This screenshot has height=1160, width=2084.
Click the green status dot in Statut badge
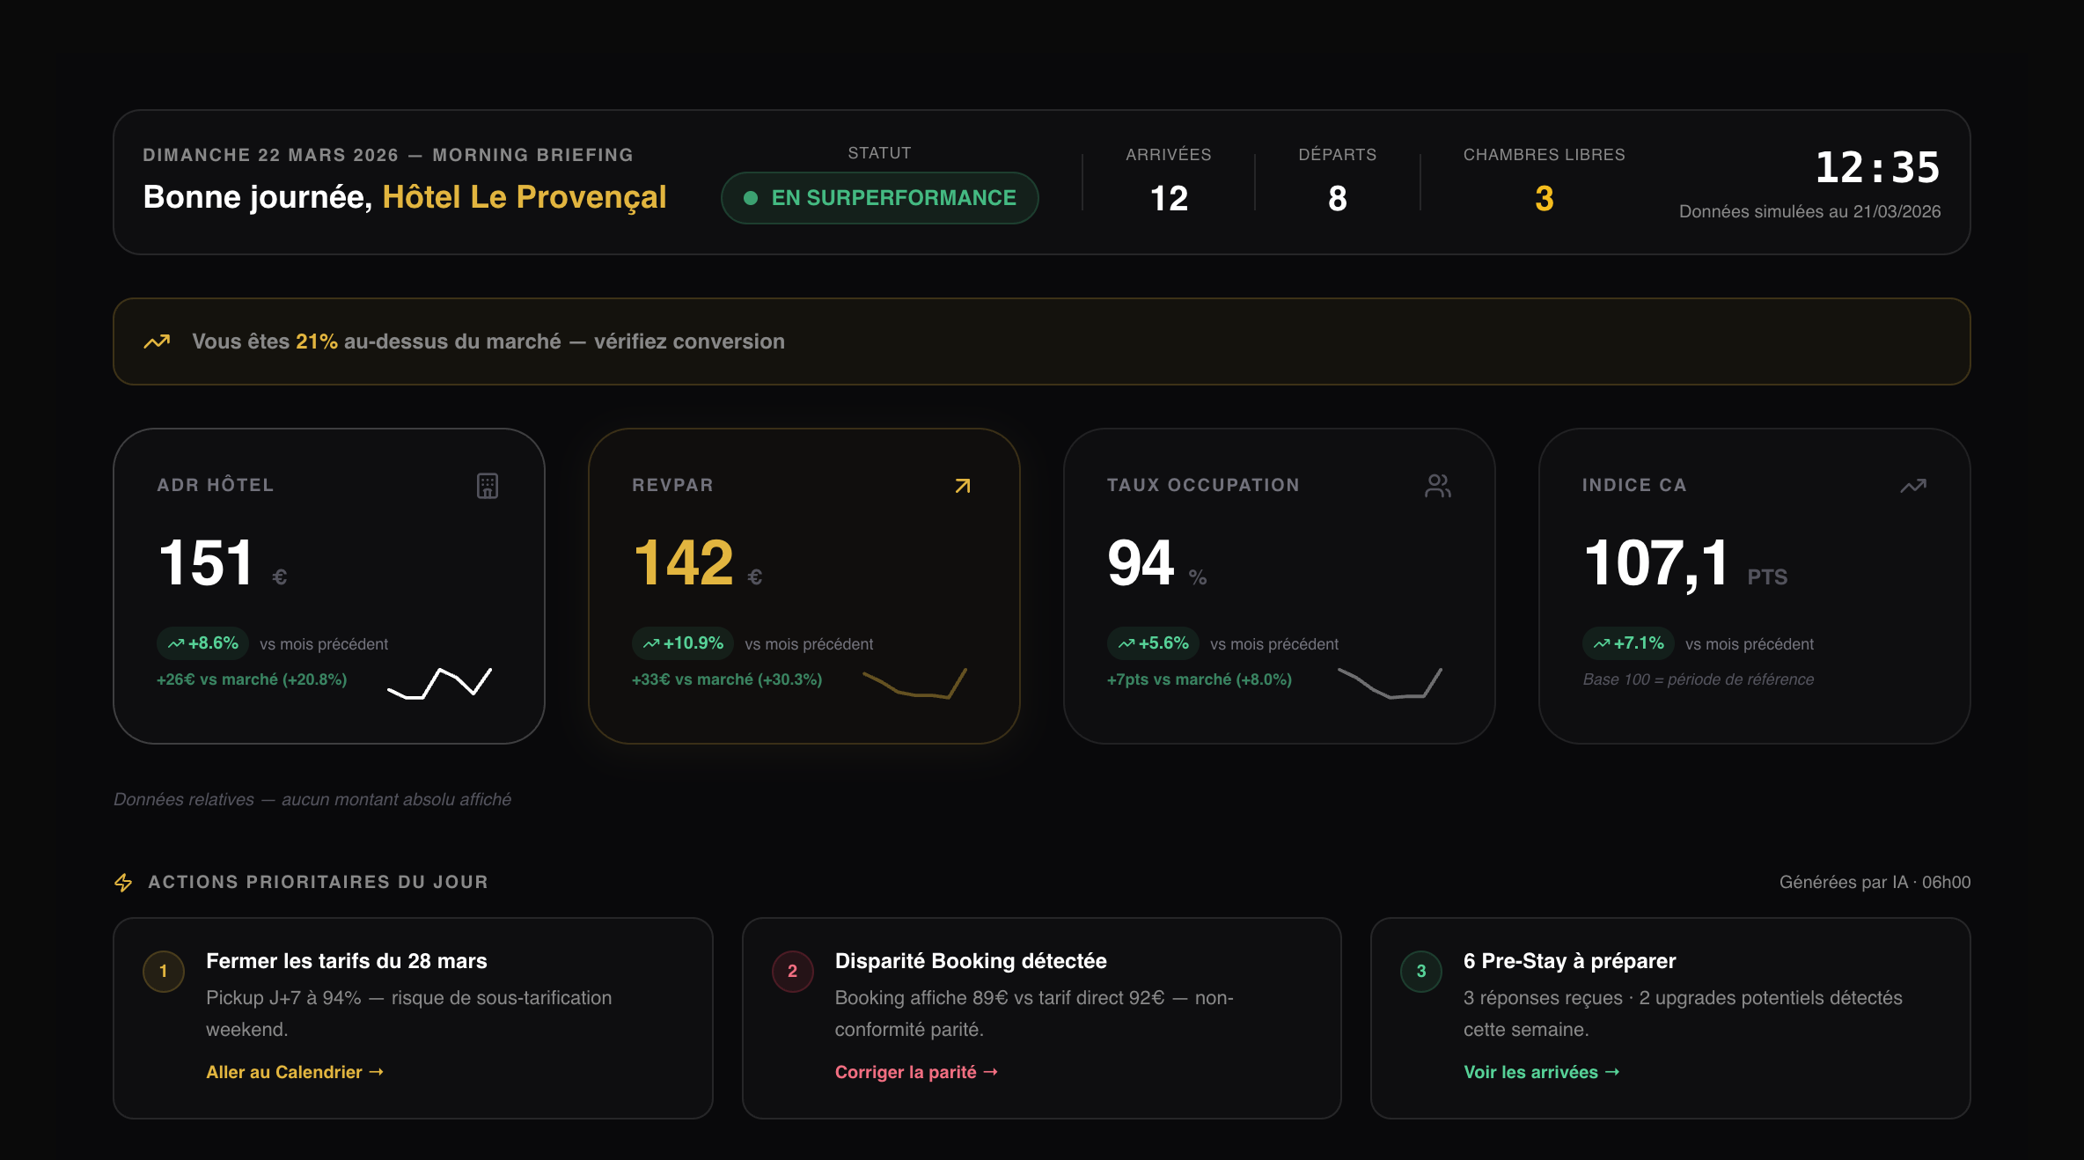(x=751, y=198)
